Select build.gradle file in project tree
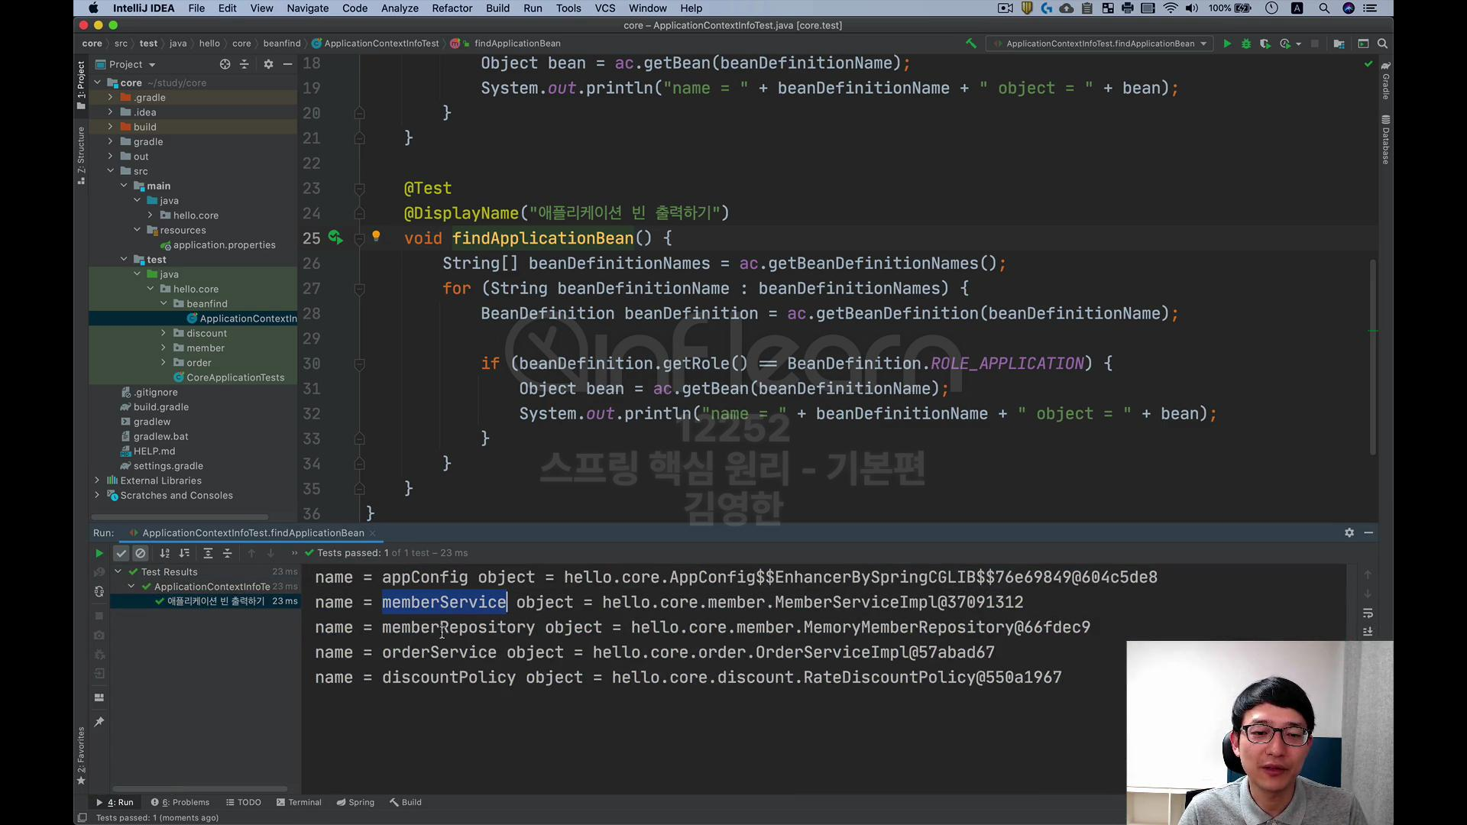This screenshot has height=825, width=1467. (154, 407)
